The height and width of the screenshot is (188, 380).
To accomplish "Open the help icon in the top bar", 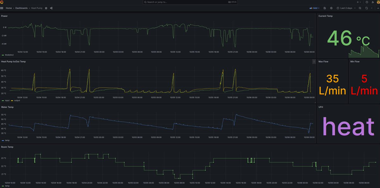I will 367,2.
